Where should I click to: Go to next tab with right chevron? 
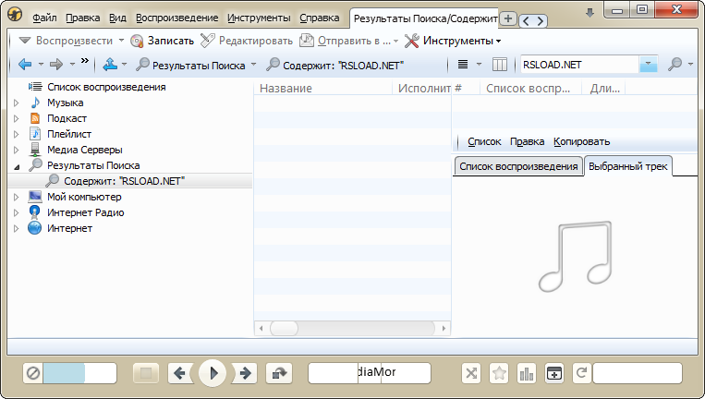[541, 20]
